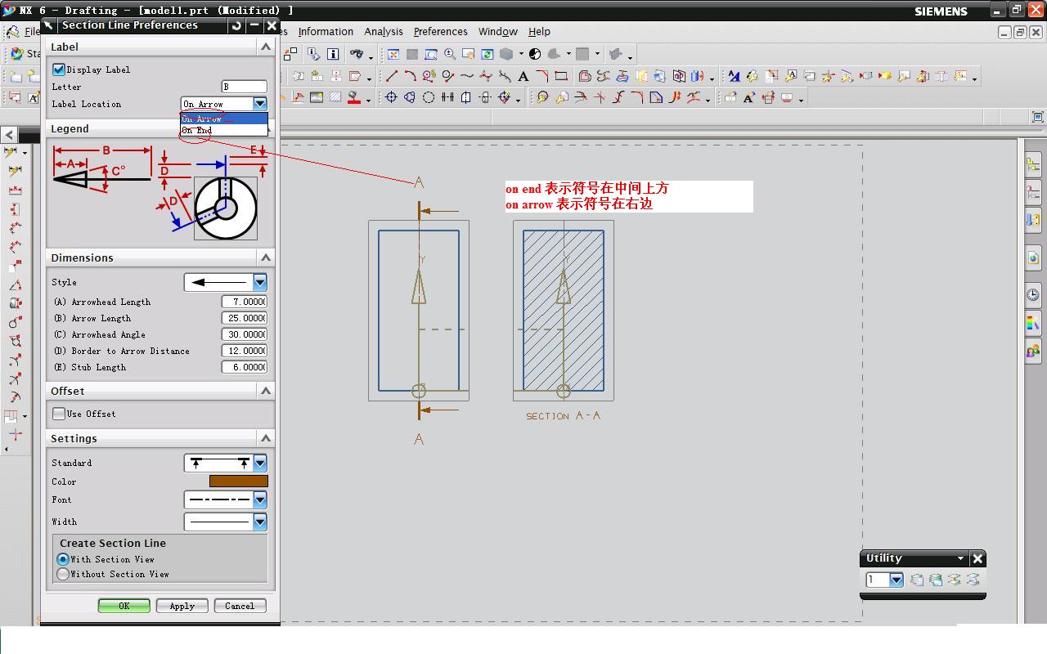Collapse the Dimensions section

click(x=266, y=258)
